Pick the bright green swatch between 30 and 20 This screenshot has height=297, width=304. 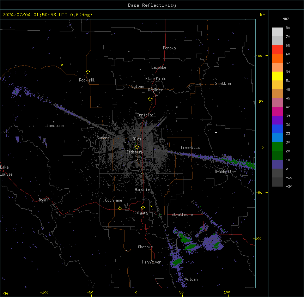point(277,147)
